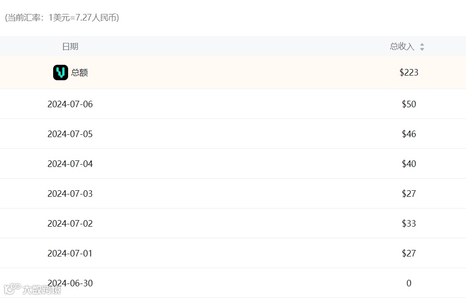Click the $33 revenue value

(x=409, y=223)
